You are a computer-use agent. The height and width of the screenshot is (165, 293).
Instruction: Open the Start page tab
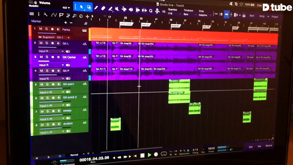coord(252,16)
